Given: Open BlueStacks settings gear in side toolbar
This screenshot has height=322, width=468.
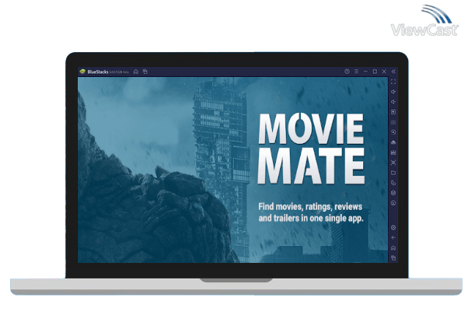Looking at the screenshot, I should point(393,228).
